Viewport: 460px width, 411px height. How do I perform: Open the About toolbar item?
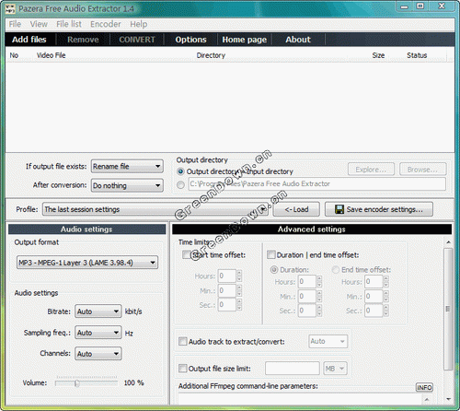pyautogui.click(x=298, y=40)
